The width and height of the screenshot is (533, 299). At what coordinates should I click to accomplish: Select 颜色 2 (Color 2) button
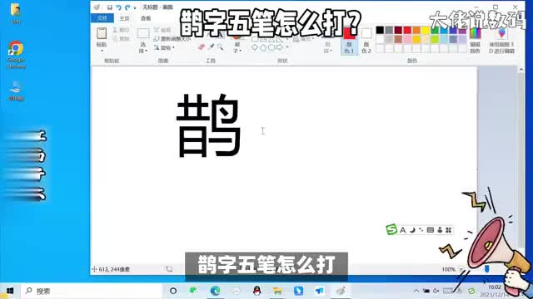tap(366, 41)
